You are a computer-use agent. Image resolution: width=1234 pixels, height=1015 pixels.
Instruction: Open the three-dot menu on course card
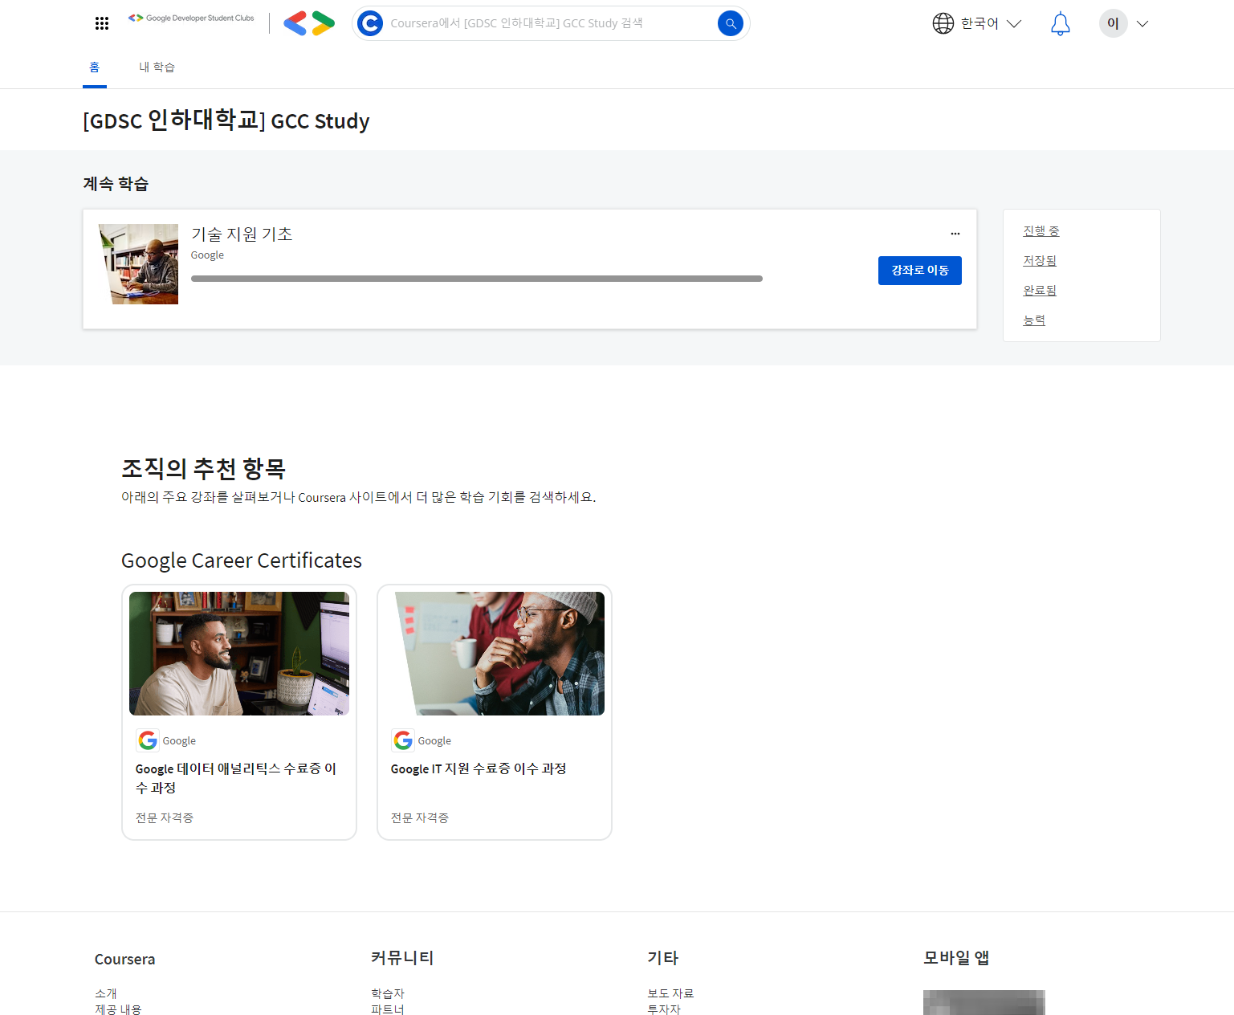tap(955, 234)
